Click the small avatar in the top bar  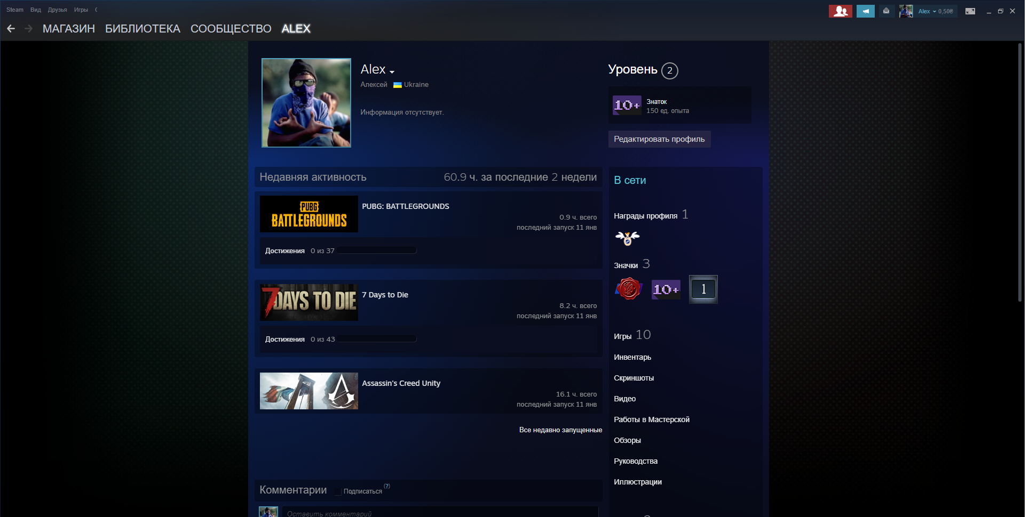pos(905,11)
